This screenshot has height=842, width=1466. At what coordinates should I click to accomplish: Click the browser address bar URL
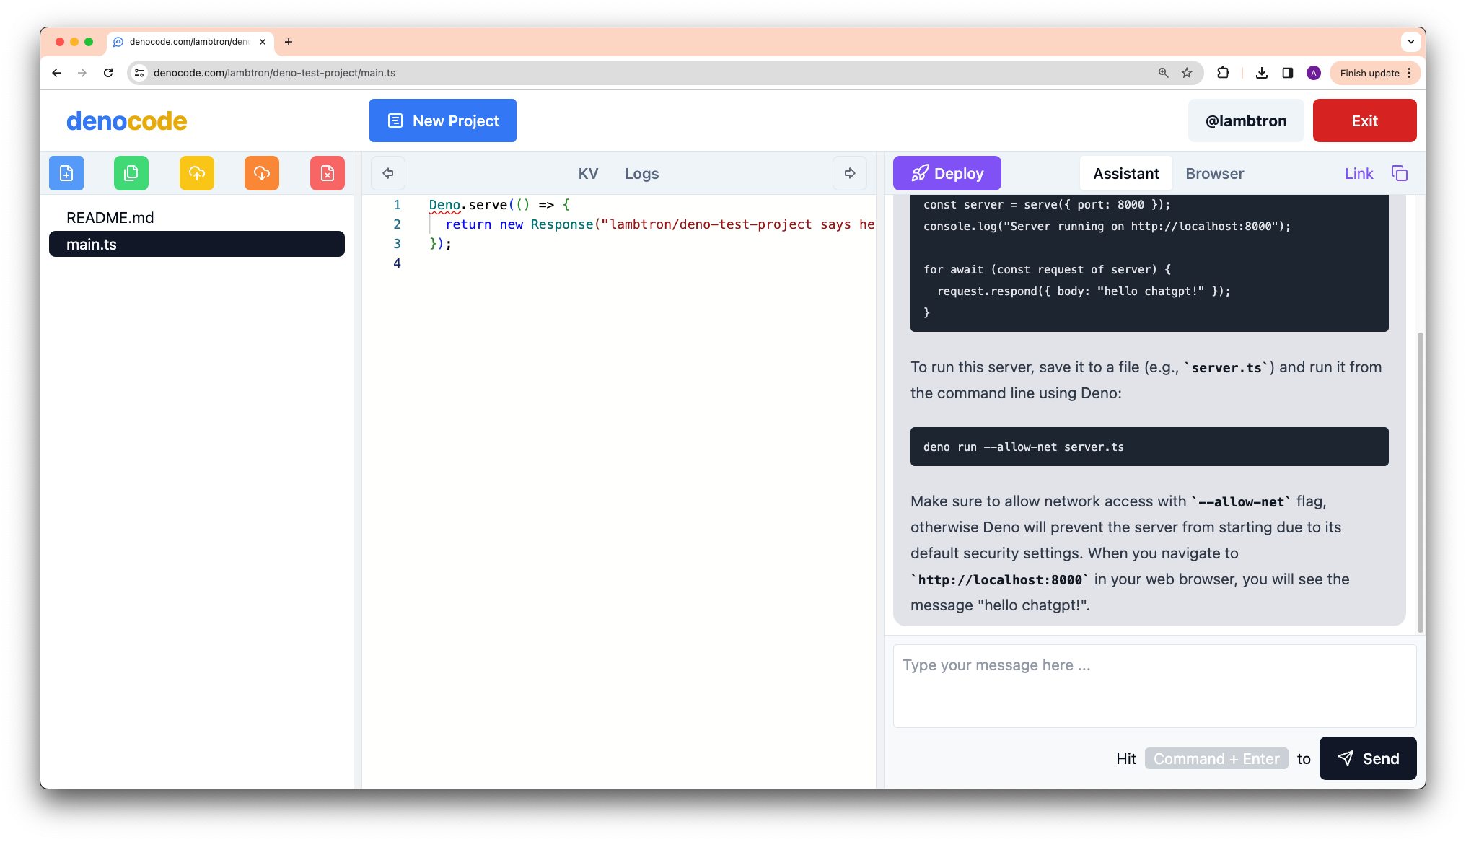click(274, 73)
